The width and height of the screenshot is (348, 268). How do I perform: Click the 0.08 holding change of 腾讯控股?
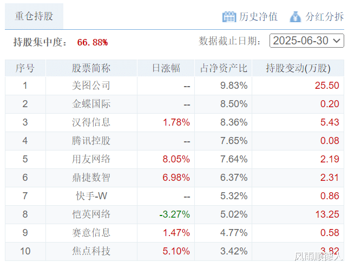click(x=330, y=141)
